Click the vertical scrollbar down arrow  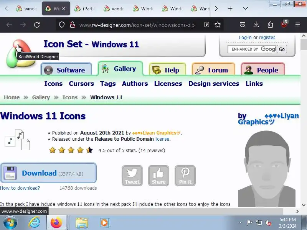click(304, 205)
